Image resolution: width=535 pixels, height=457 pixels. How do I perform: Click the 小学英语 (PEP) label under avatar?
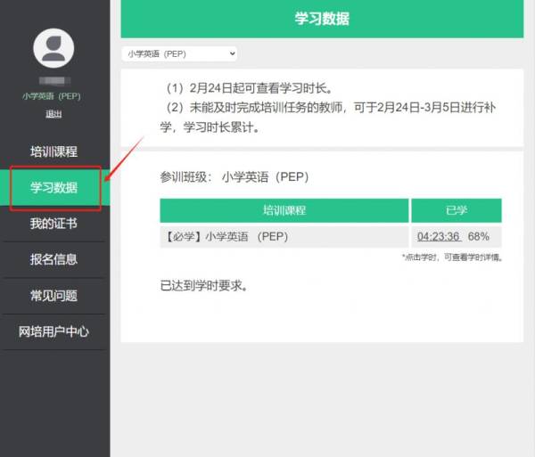coord(52,96)
